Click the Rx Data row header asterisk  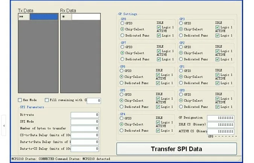click(x=66, y=17)
